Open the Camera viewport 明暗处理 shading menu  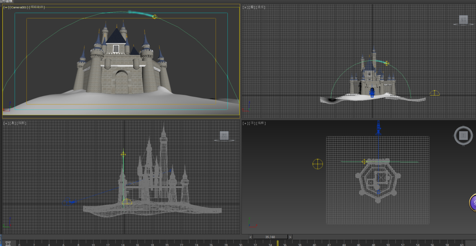click(37, 7)
